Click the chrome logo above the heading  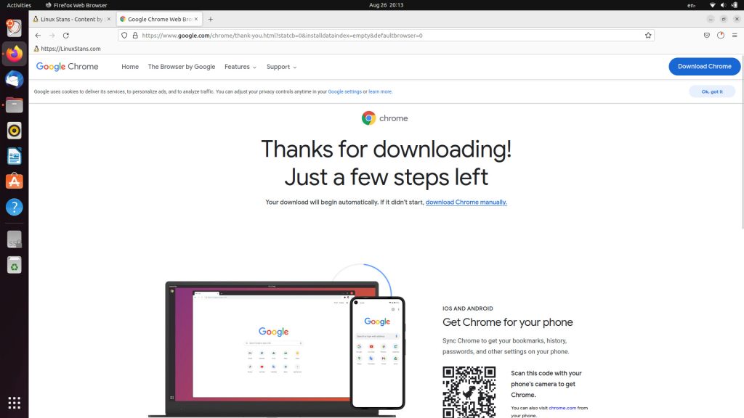tap(385, 118)
